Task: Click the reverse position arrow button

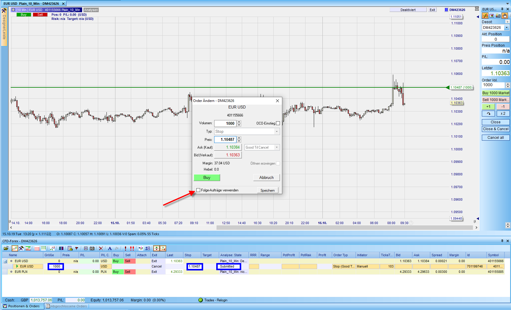Action: [x=488, y=114]
